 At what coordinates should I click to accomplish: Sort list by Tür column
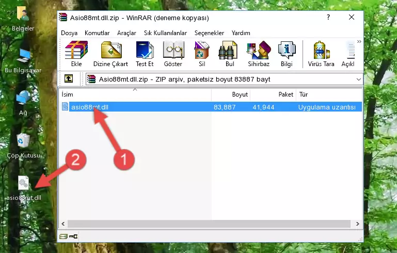click(329, 94)
